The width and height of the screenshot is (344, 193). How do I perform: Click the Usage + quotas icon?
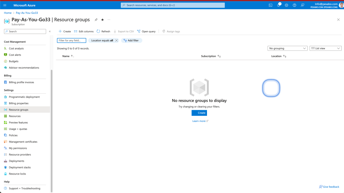click(x=5, y=129)
